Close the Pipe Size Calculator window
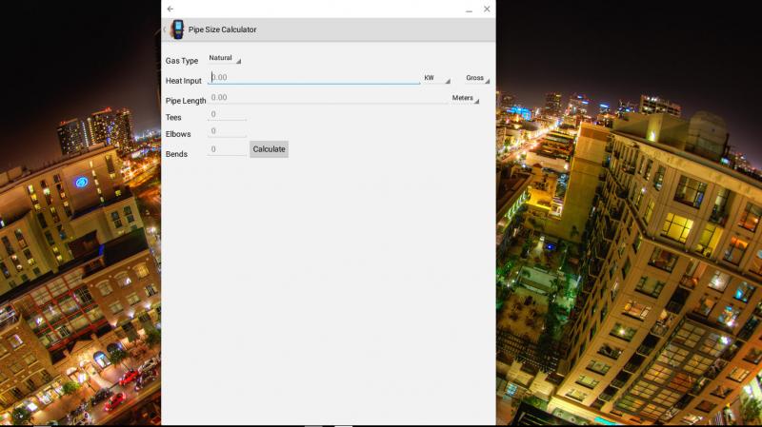 click(487, 9)
